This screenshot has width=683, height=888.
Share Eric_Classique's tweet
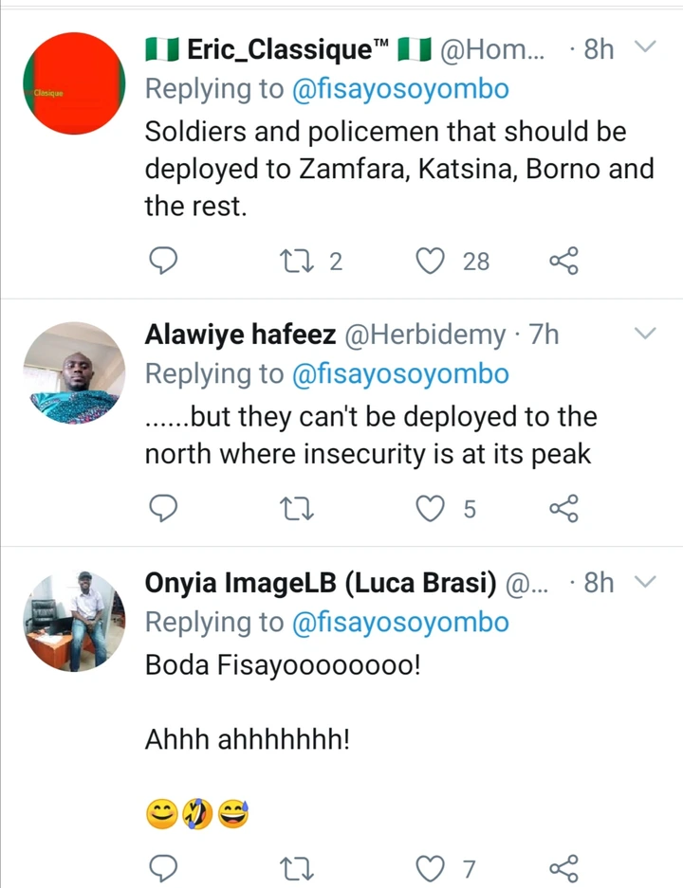pos(564,261)
